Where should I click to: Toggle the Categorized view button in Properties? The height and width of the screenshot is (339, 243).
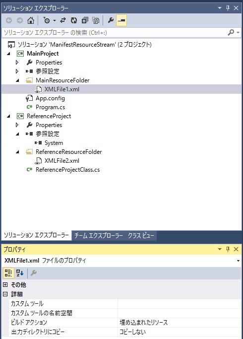coord(8,273)
